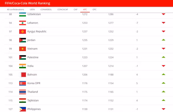Viewport: 173px width, 112px height.
Task: Open the Tajikistan team link
Action: click(33, 101)
